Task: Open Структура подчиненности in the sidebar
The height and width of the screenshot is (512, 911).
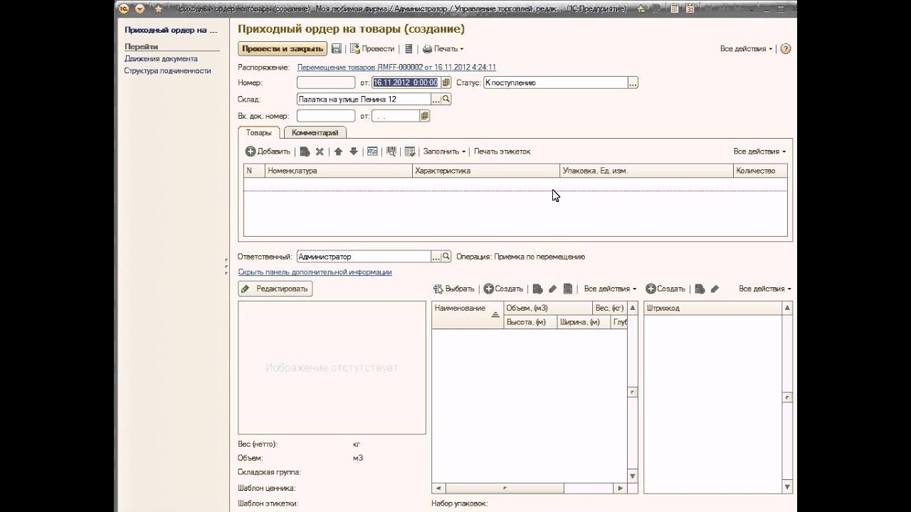Action: tap(167, 71)
